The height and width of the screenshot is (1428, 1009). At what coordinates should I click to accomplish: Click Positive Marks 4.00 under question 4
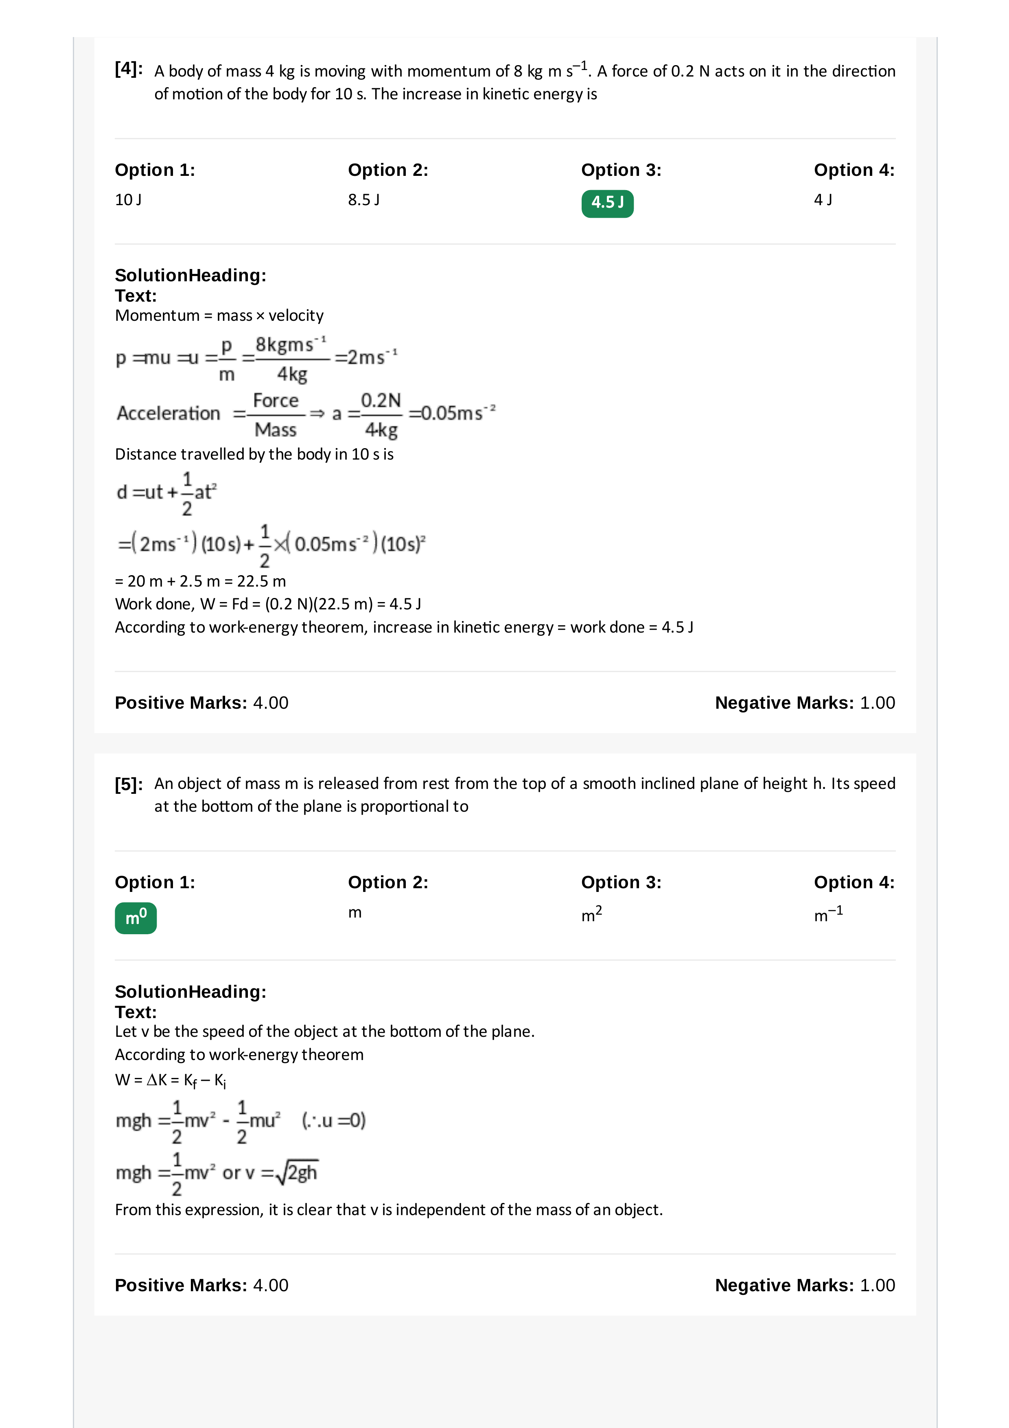click(201, 703)
